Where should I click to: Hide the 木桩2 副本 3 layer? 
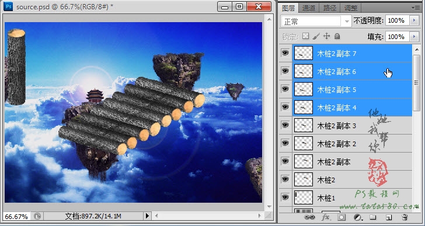tap(285, 125)
